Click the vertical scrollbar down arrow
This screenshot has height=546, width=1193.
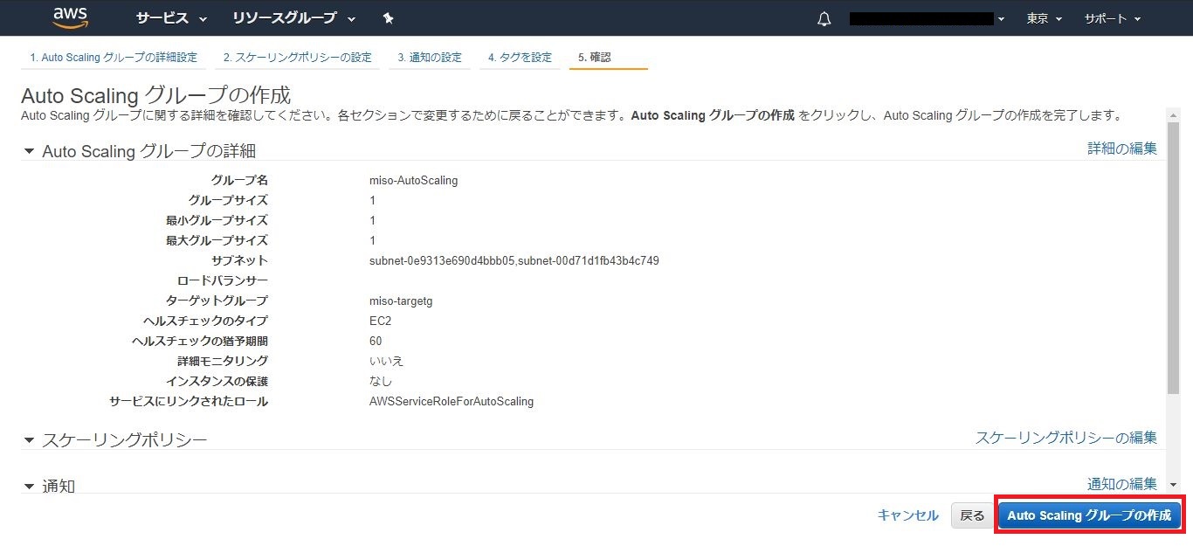(1173, 485)
